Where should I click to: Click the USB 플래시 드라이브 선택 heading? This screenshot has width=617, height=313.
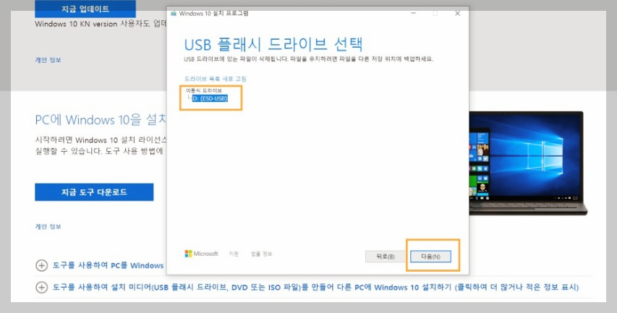pyautogui.click(x=273, y=45)
